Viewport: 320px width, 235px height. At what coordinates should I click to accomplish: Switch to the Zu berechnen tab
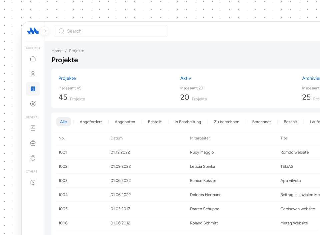226,122
